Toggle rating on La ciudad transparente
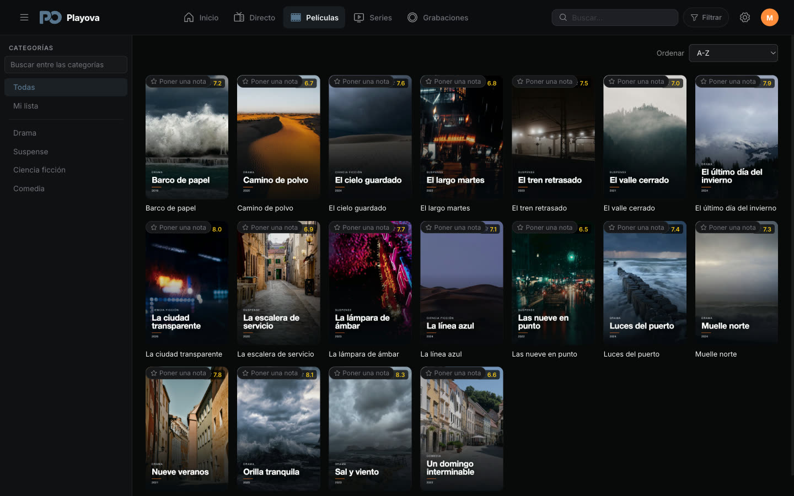Image resolution: width=794 pixels, height=496 pixels. pos(178,228)
